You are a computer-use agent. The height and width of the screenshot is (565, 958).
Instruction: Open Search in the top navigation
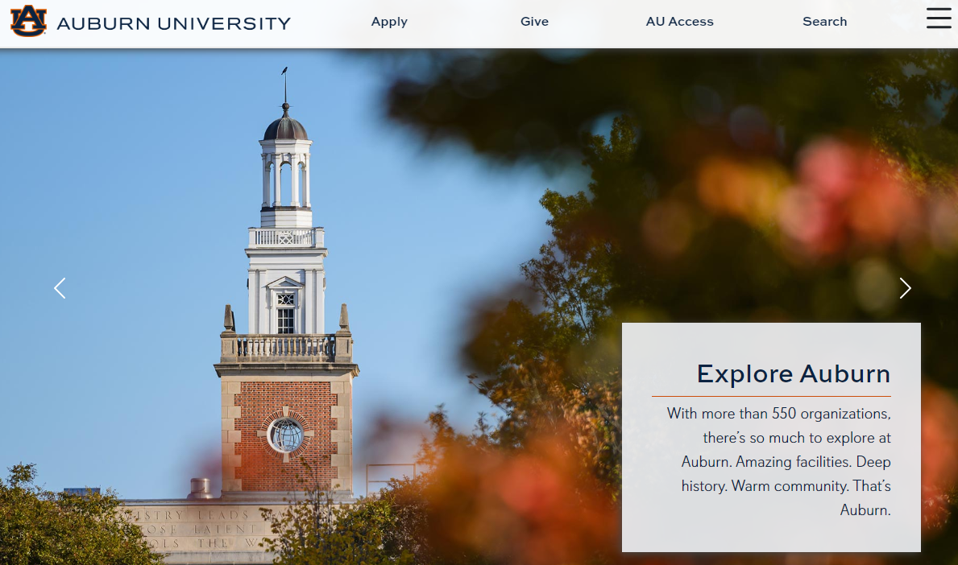click(x=825, y=22)
